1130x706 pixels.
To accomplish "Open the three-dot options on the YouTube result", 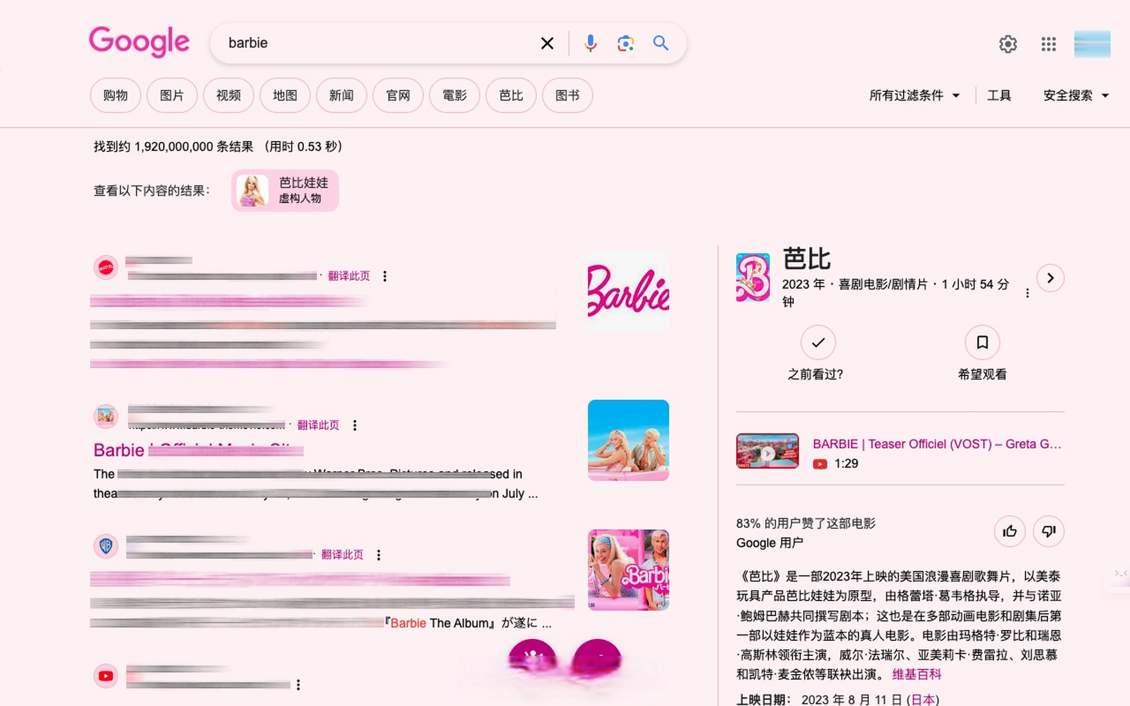I will (299, 684).
